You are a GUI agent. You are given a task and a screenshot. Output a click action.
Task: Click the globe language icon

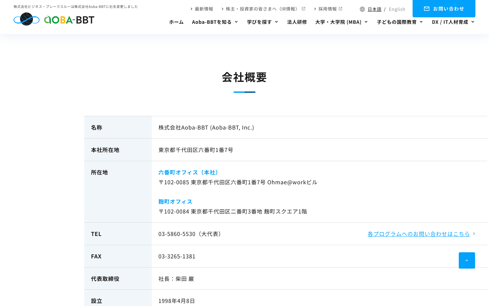[362, 9]
